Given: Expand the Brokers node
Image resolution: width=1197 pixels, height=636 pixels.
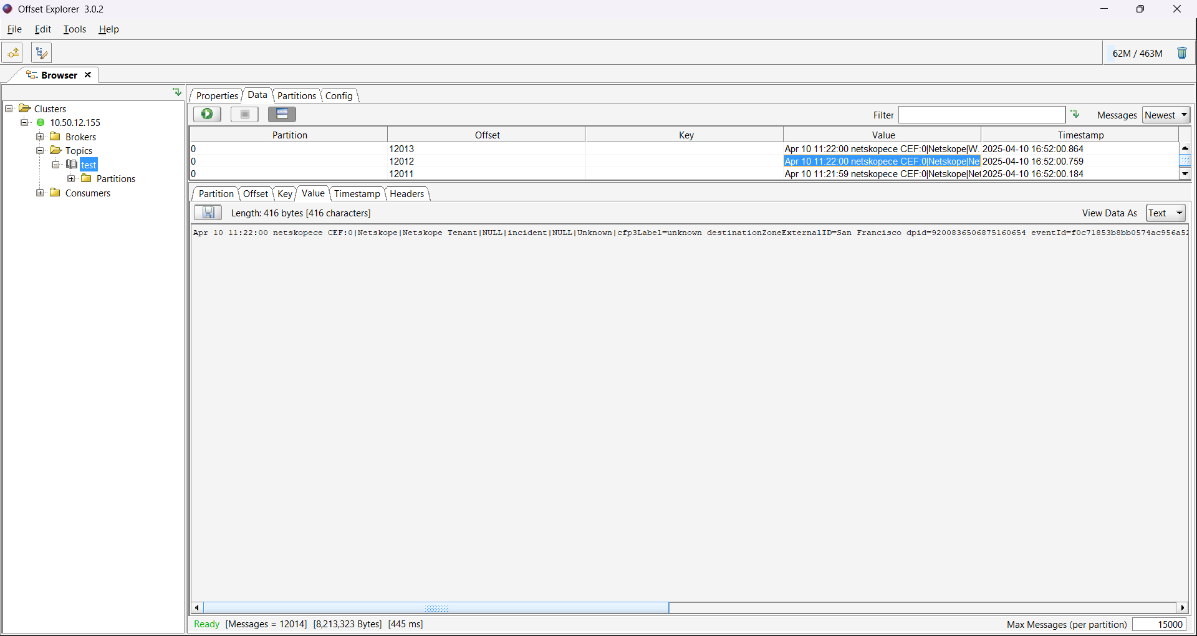Looking at the screenshot, I should point(40,137).
